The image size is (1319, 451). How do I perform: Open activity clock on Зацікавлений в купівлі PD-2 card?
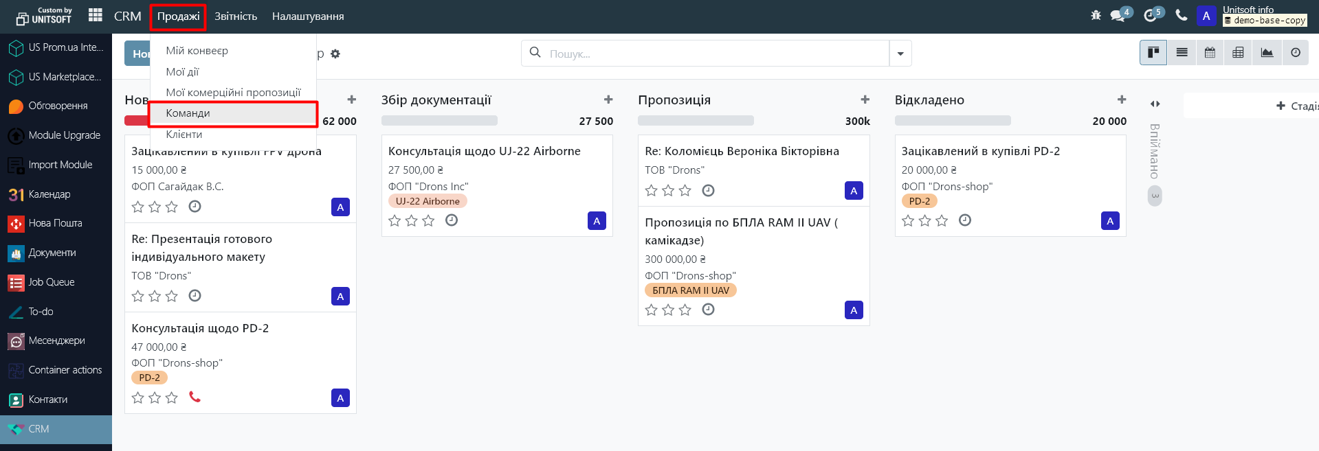(965, 220)
